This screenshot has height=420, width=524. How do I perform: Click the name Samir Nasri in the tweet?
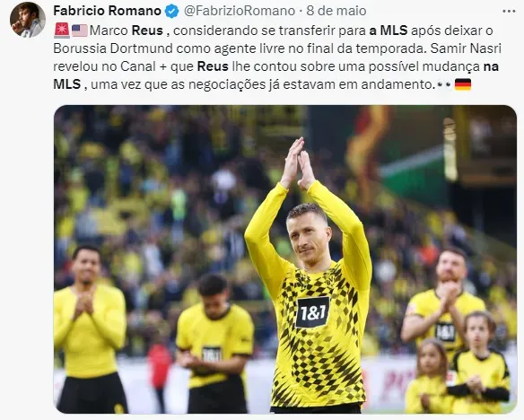point(466,48)
